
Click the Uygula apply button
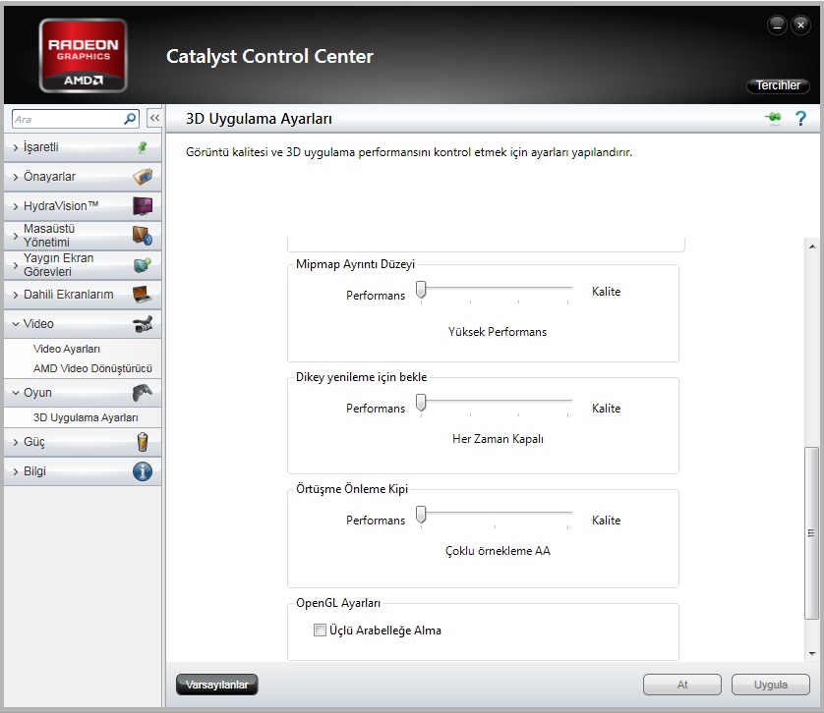pos(770,685)
